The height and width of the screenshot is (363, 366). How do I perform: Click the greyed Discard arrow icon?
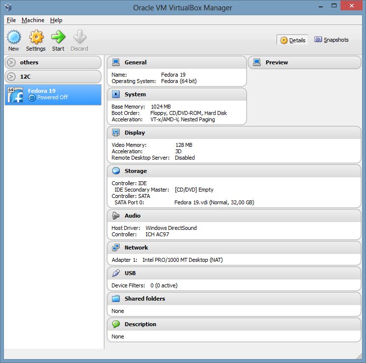click(80, 37)
